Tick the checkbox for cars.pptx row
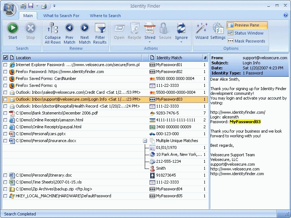Screen dimensions: 291x218 (x=5, y=134)
